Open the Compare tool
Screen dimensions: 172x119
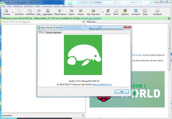pyautogui.click(x=136, y=12)
